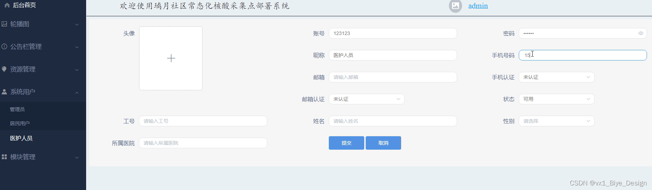Open the 状态 dropdown showing 可用
This screenshot has width=652, height=190.
point(556,99)
